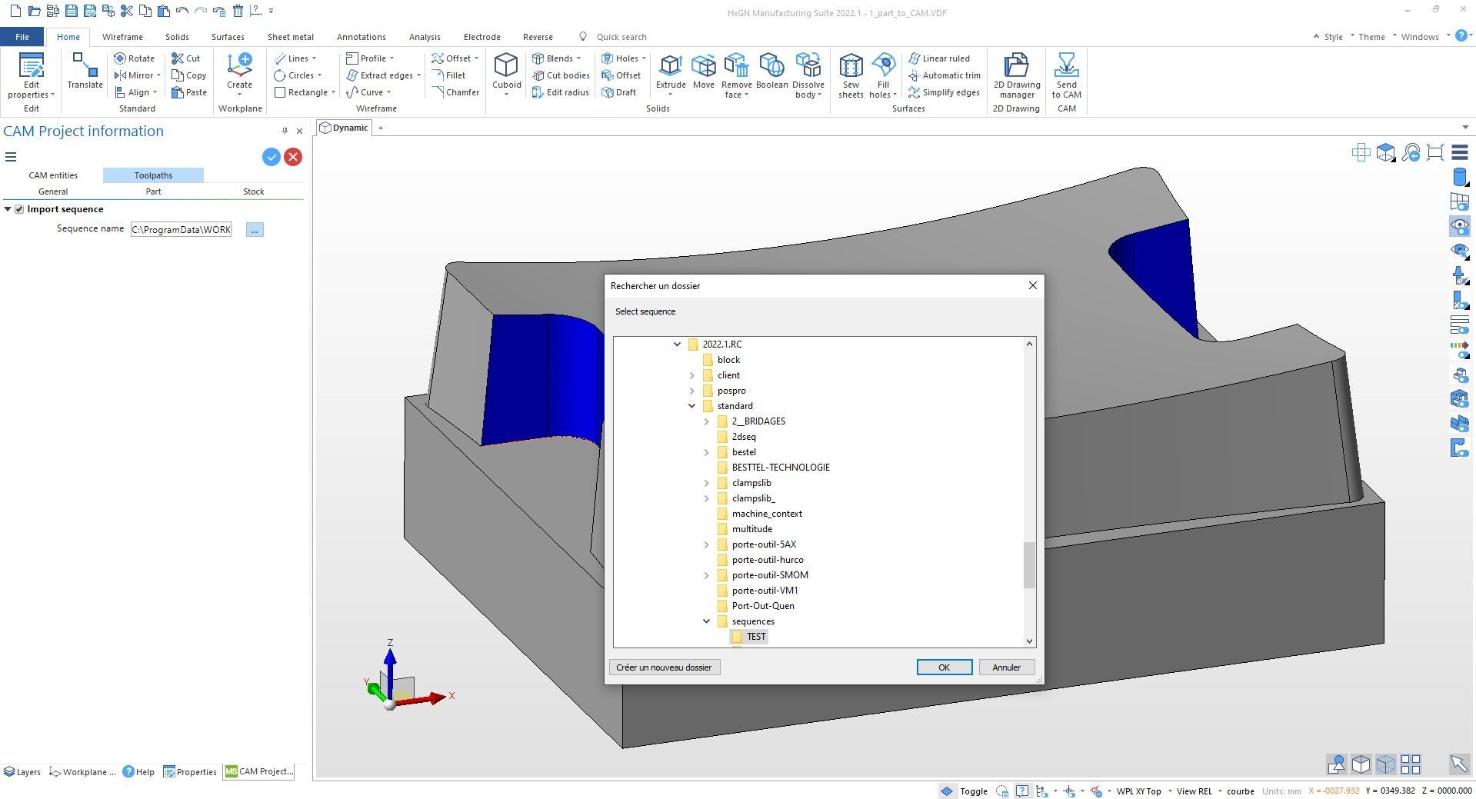Switch to the Wireframe ribbon tab
Screen dimensions: 1476x799
[122, 37]
